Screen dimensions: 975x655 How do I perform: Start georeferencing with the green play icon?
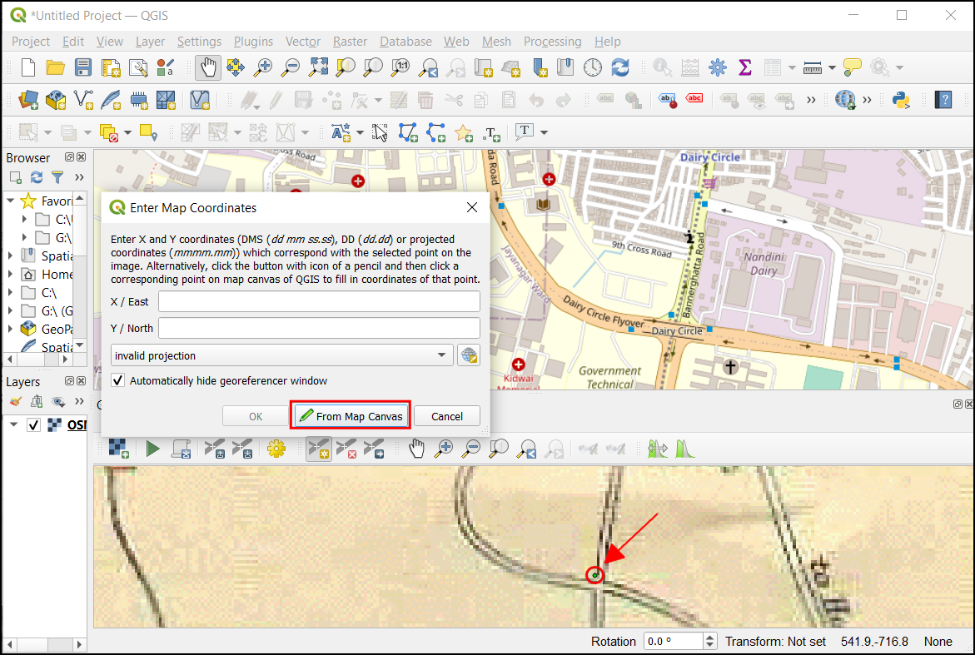[x=152, y=448]
